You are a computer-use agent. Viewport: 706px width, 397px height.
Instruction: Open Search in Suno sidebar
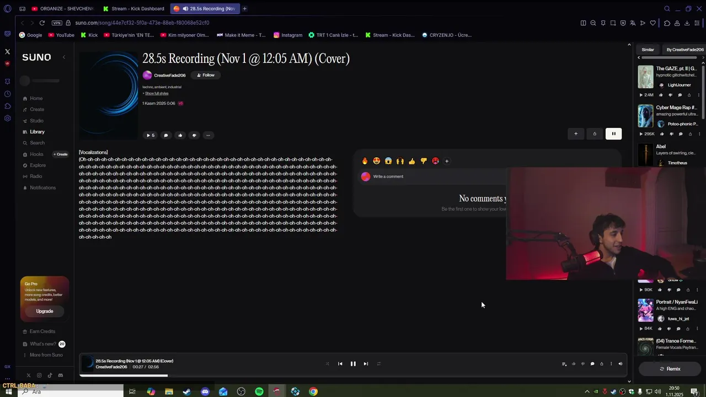click(37, 143)
